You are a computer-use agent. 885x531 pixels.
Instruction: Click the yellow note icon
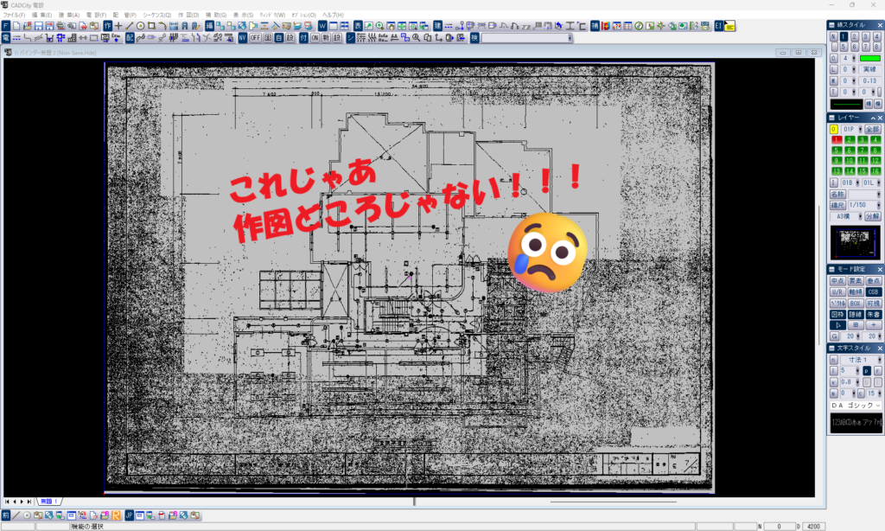click(x=729, y=26)
